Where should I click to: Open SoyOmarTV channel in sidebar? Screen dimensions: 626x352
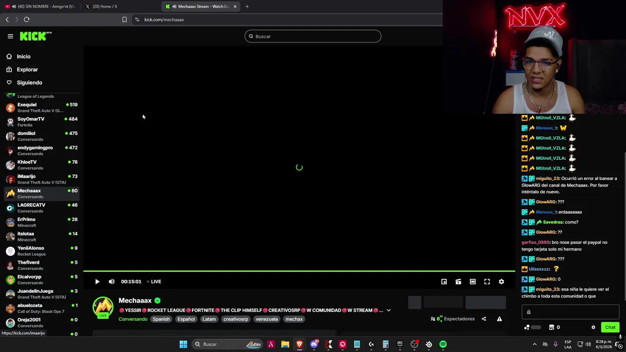pos(42,122)
